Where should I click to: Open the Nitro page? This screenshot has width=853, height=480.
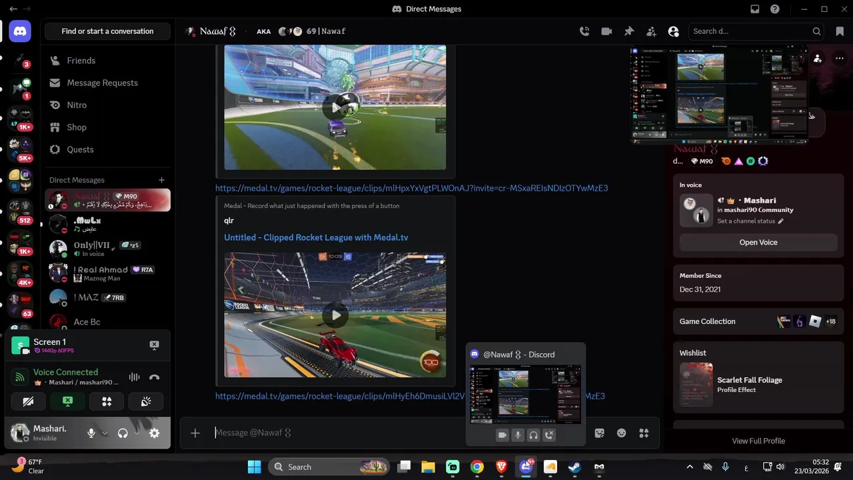[x=107, y=105]
